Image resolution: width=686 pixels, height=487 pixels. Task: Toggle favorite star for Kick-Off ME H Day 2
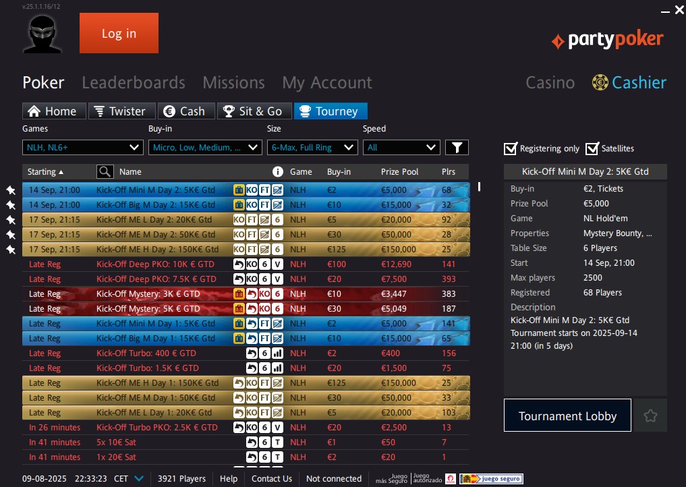(x=11, y=250)
